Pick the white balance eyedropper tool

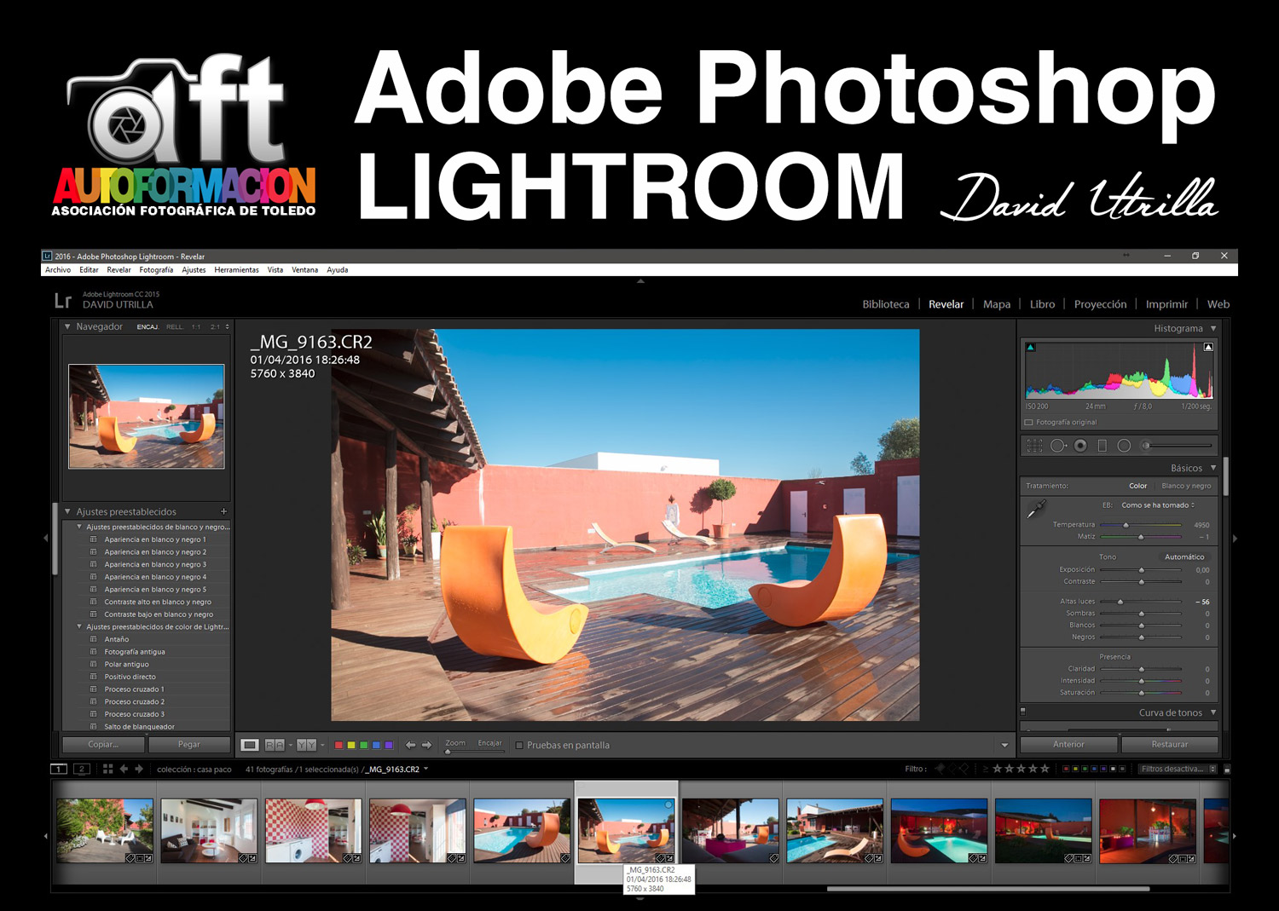[1036, 509]
